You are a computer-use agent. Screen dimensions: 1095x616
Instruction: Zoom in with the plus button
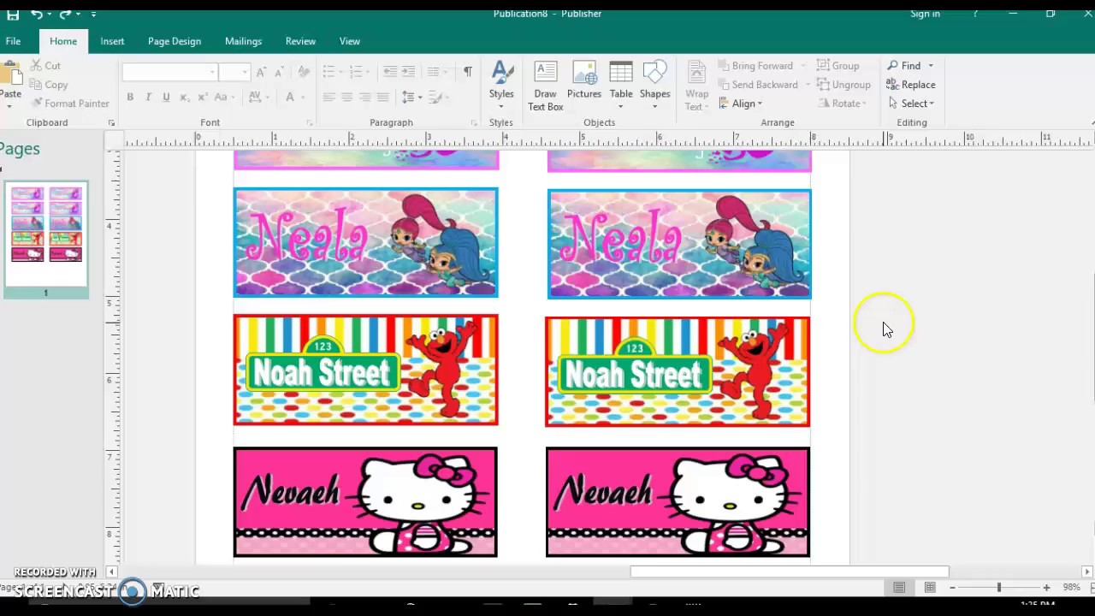pos(1046,588)
